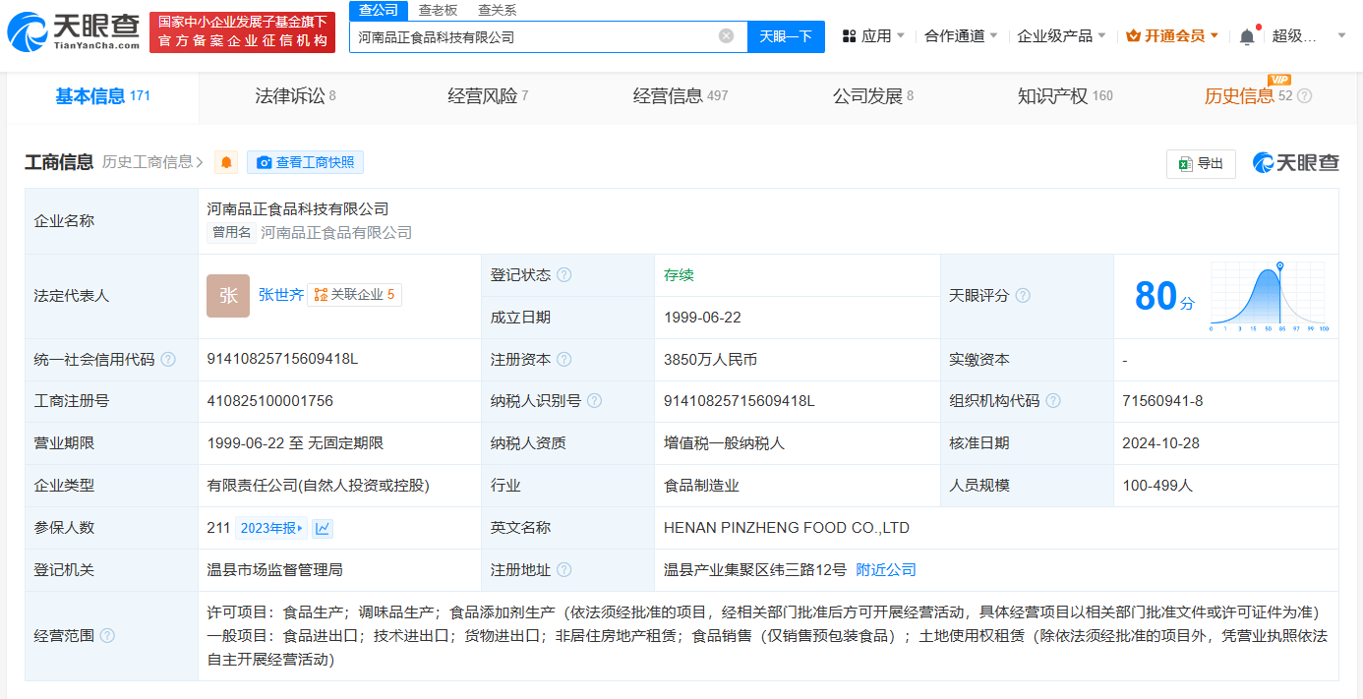Expand the 应用 dropdown menu
1363x699 pixels.
pyautogui.click(x=873, y=36)
